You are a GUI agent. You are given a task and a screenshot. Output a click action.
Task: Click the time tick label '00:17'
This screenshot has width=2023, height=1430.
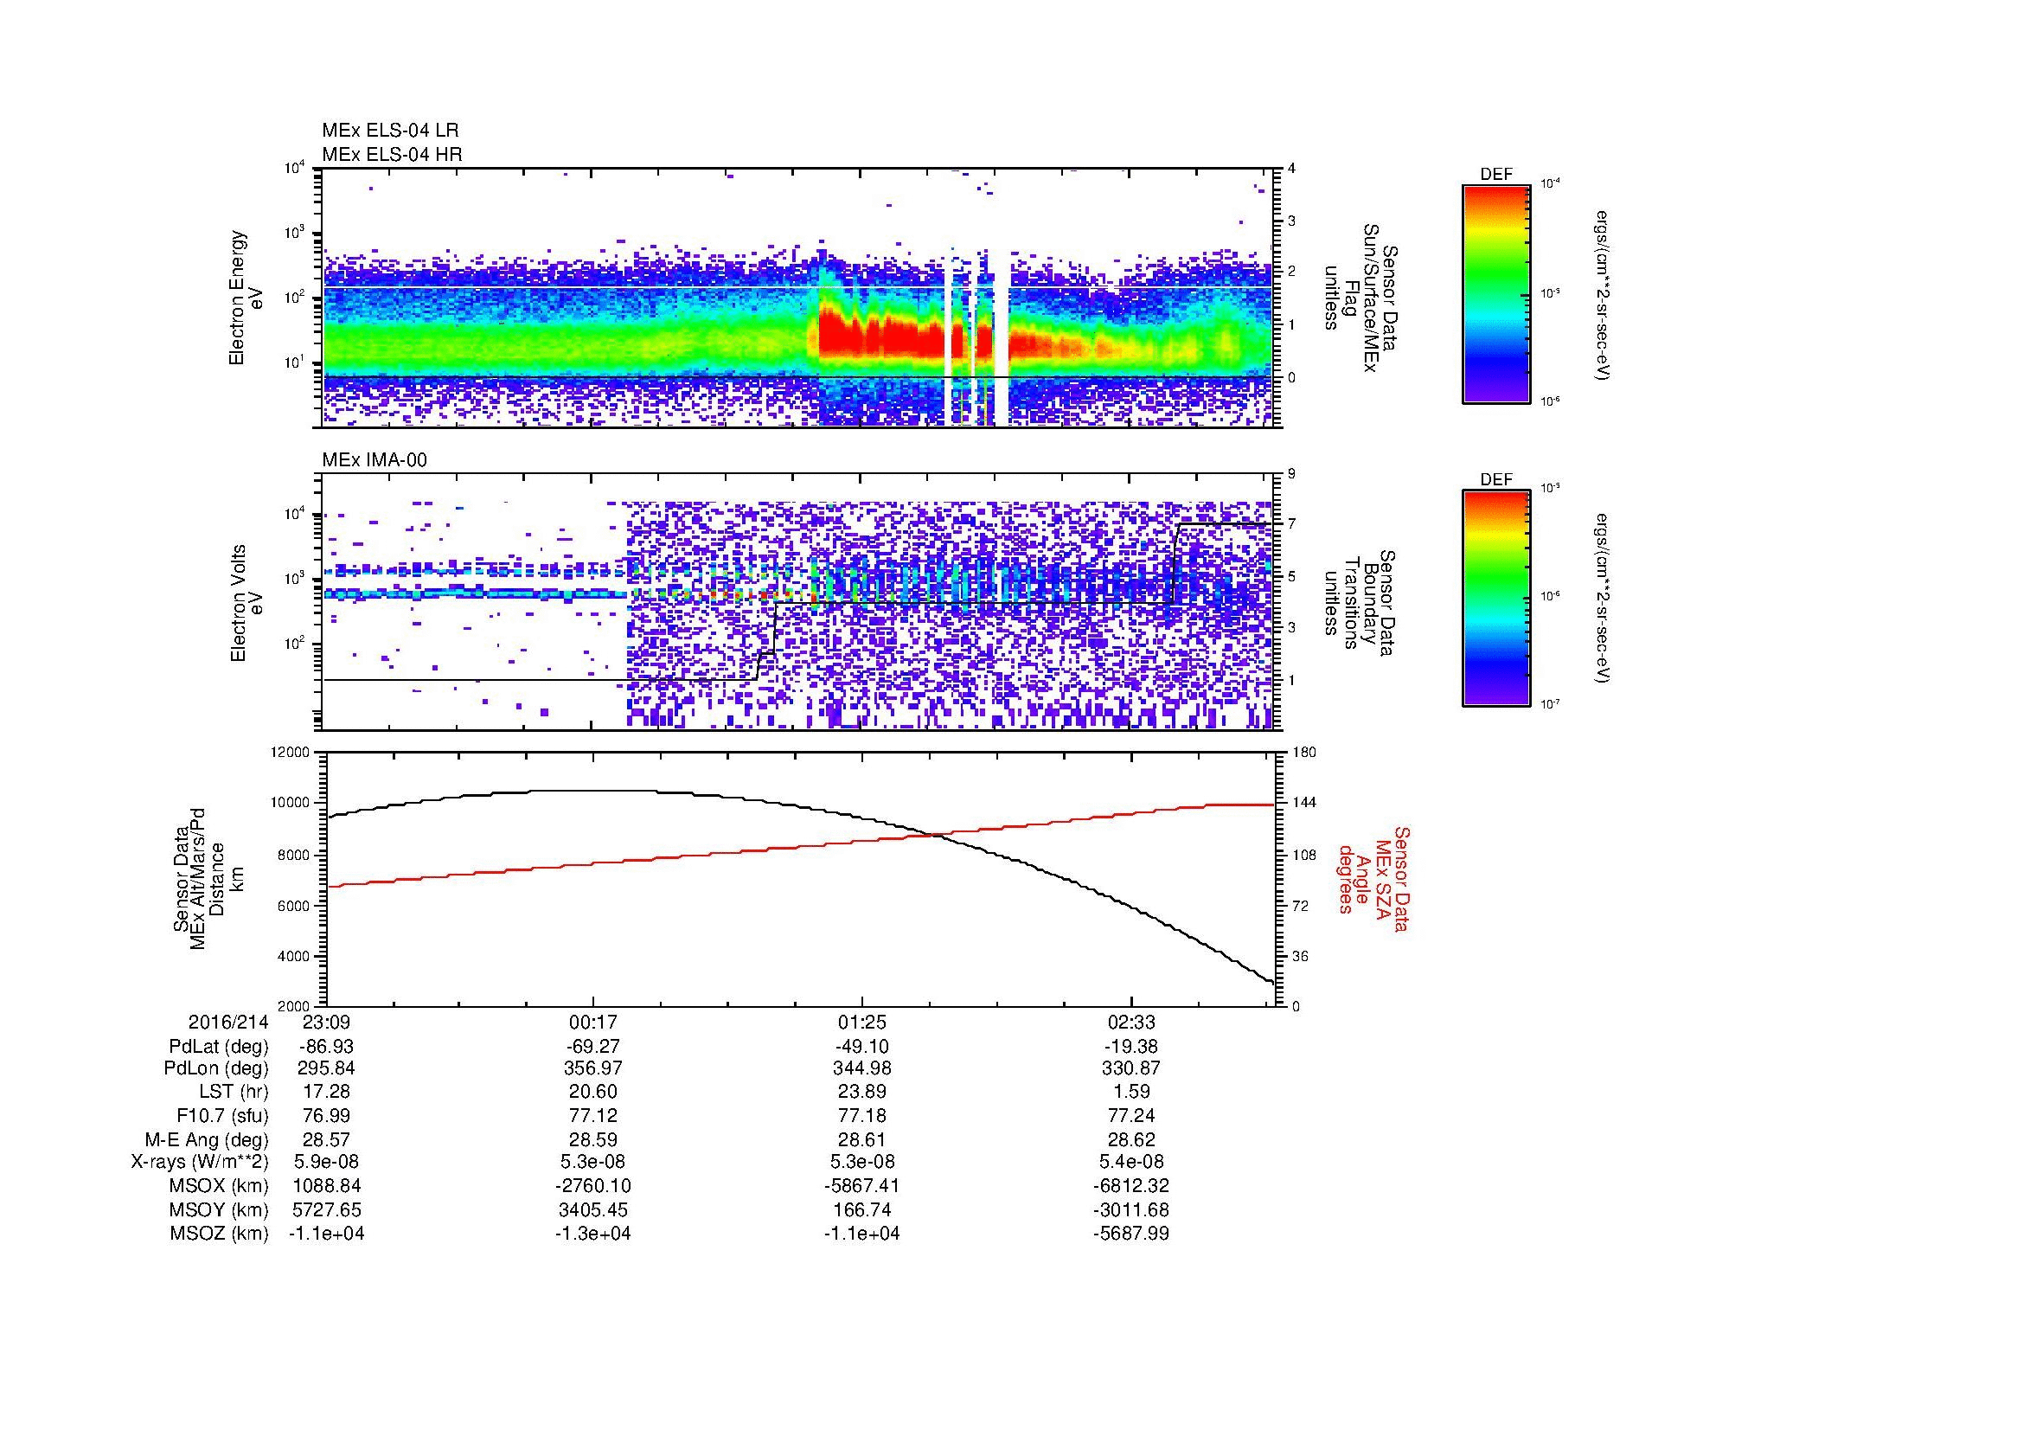point(594,1022)
